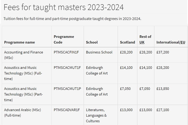Viewport: 188px width, 125px height.
Task: Select 'Advanced Arabic (MSc) (Full-time)' programme name
Action: (22, 113)
